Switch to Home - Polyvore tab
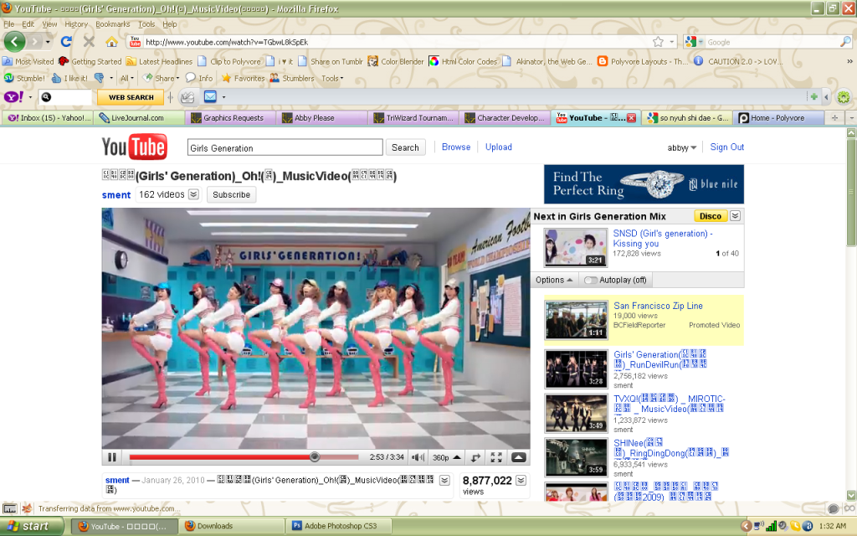This screenshot has height=536, width=857. coord(779,117)
